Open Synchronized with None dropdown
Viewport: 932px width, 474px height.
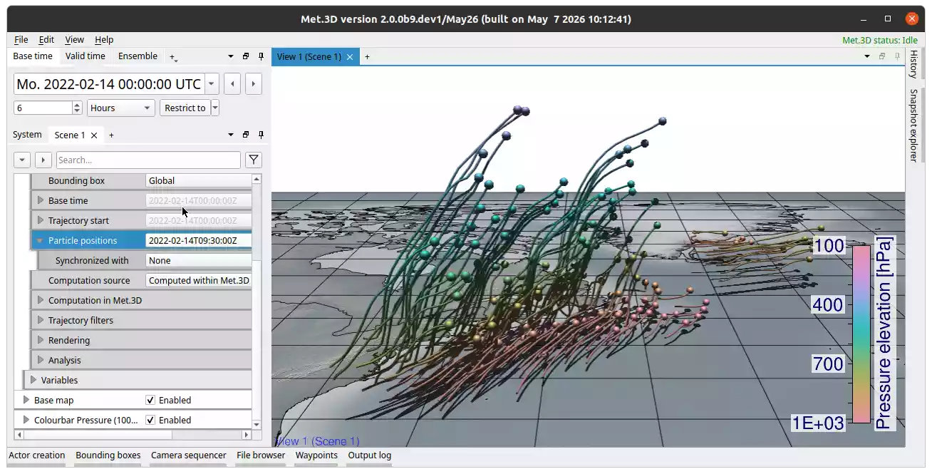[199, 261]
